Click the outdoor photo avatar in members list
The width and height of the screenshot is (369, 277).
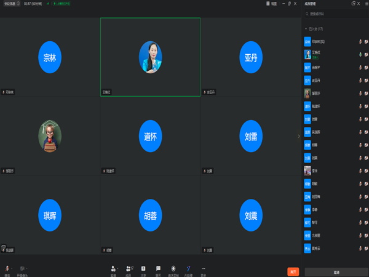pos(307,171)
